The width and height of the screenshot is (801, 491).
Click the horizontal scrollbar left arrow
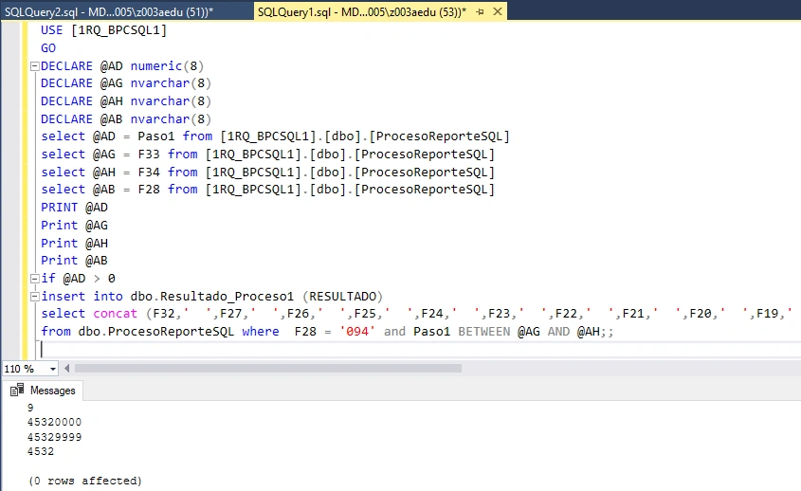point(67,369)
